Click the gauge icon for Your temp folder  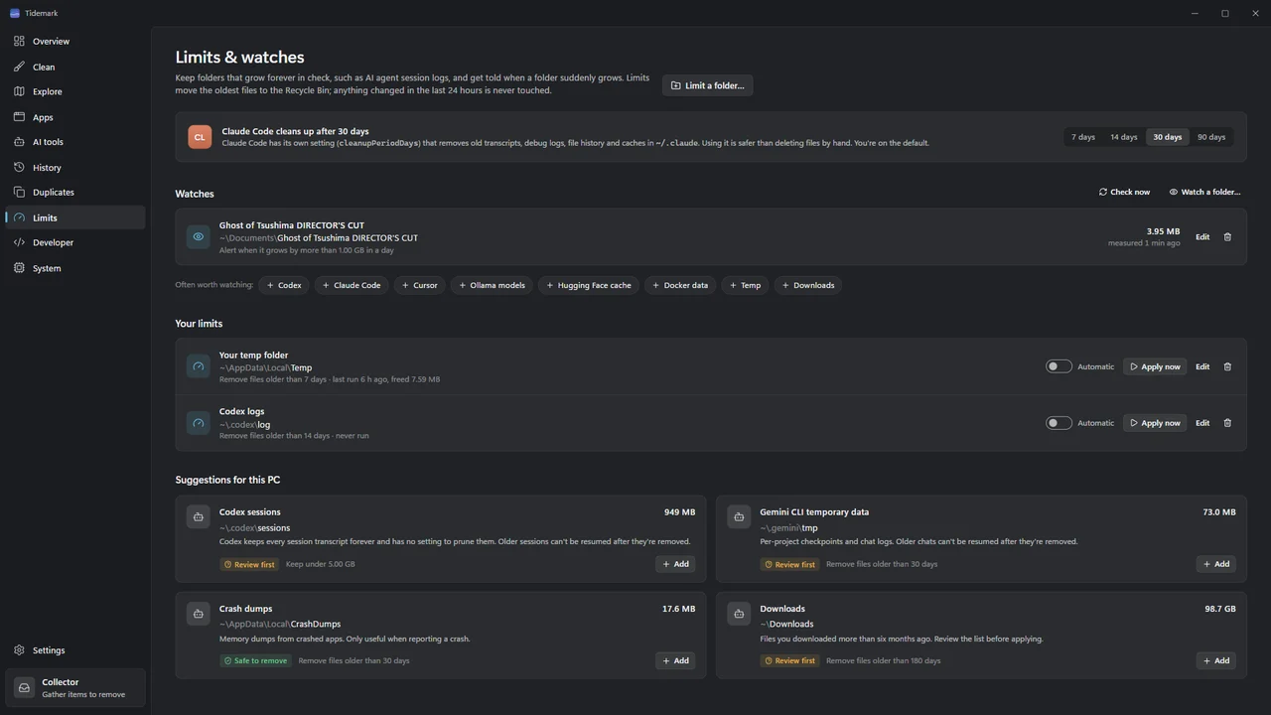point(199,366)
